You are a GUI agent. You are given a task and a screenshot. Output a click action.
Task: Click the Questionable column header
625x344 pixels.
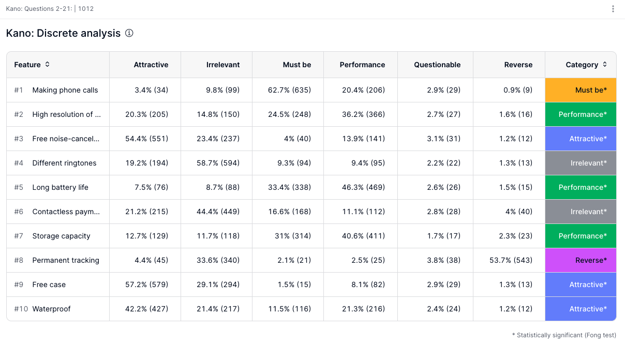tap(437, 65)
